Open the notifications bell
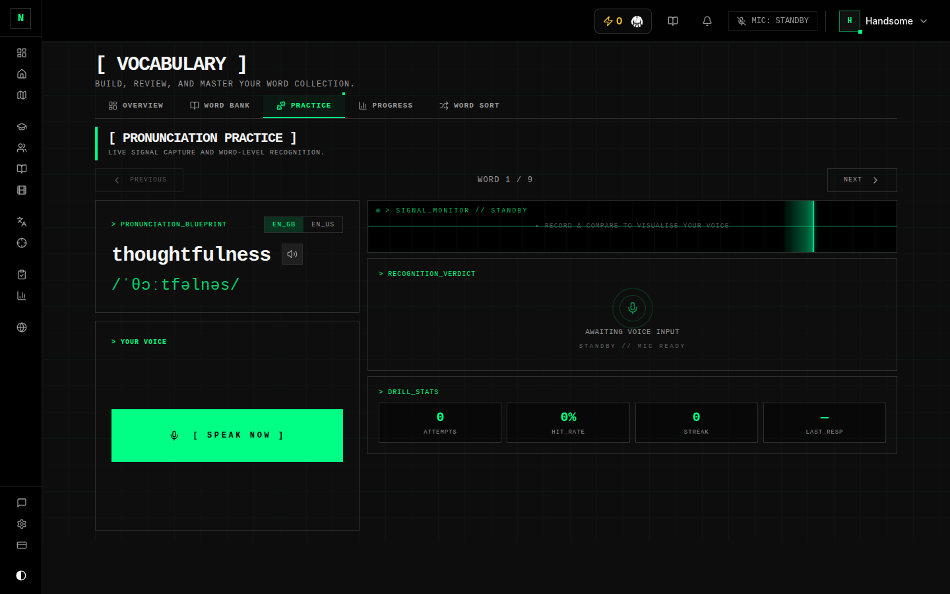This screenshot has width=950, height=594. click(x=707, y=21)
